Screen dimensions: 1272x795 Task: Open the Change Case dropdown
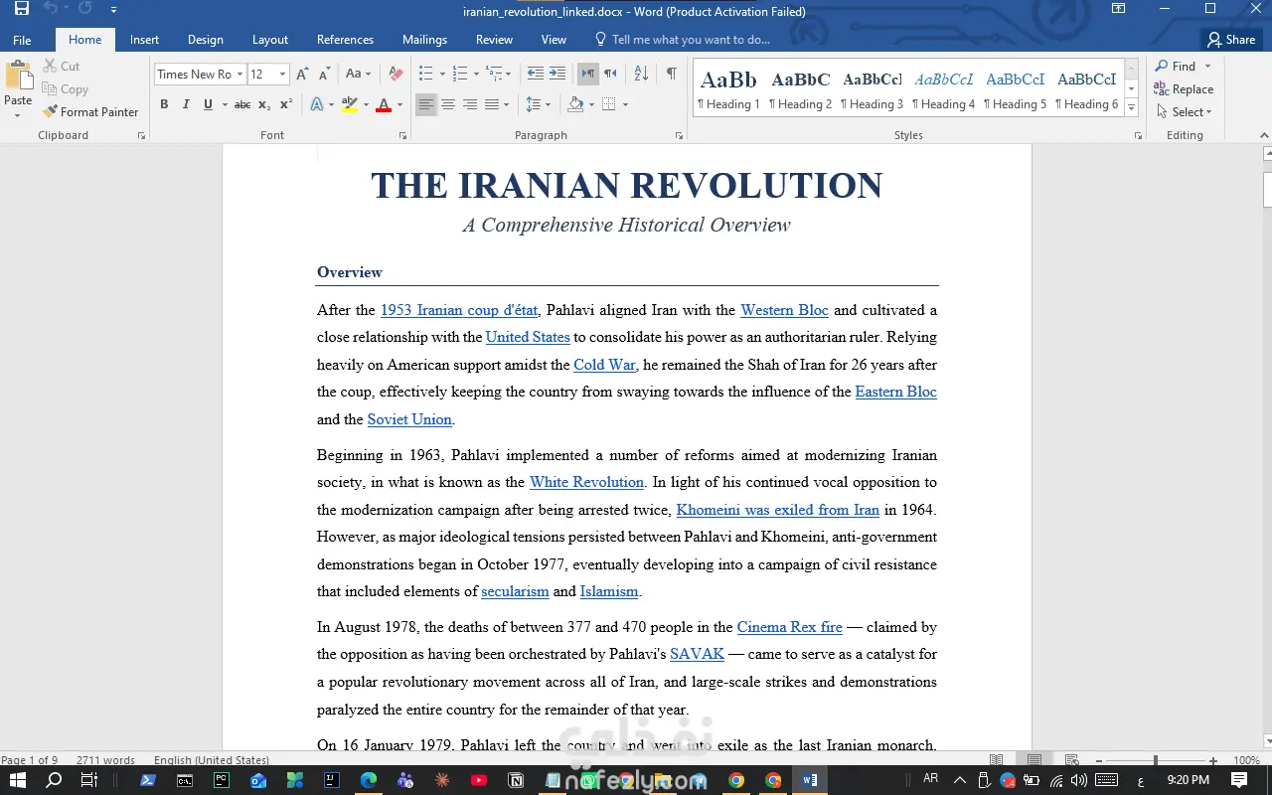358,75
